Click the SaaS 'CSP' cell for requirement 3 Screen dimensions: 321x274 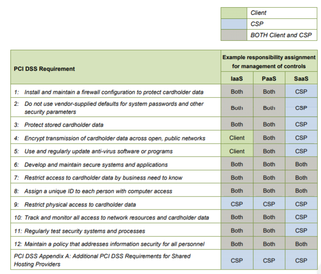click(x=301, y=124)
